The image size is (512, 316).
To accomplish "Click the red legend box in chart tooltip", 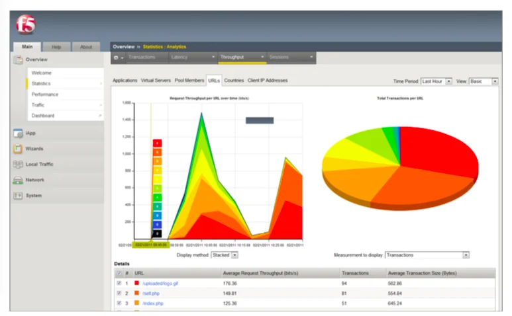I will tap(158, 143).
